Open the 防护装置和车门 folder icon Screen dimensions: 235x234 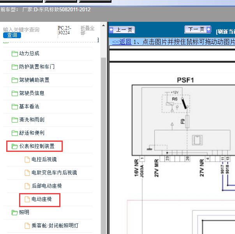tap(15, 67)
